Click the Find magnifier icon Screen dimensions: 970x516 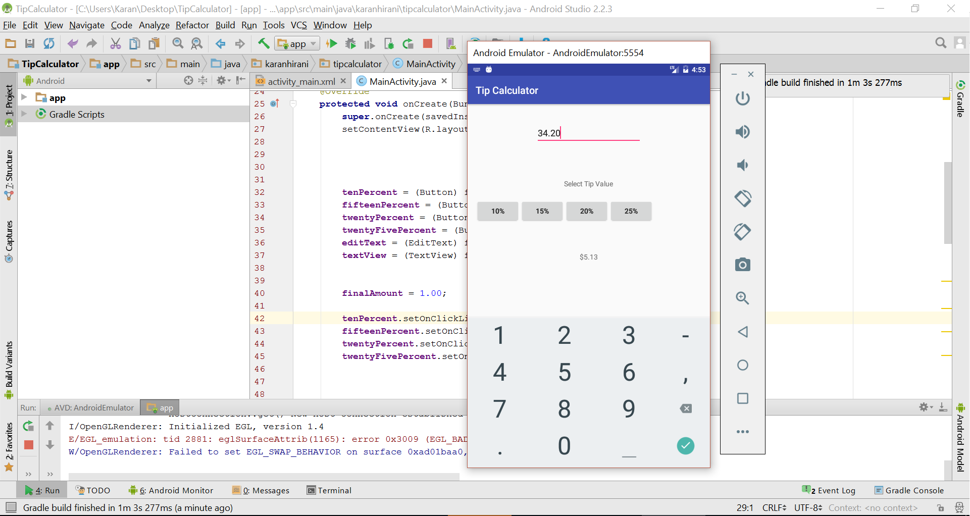[178, 44]
